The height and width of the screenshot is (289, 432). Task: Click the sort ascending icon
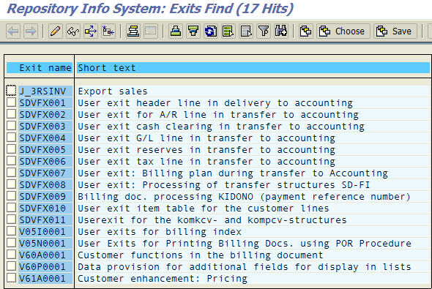(x=176, y=31)
